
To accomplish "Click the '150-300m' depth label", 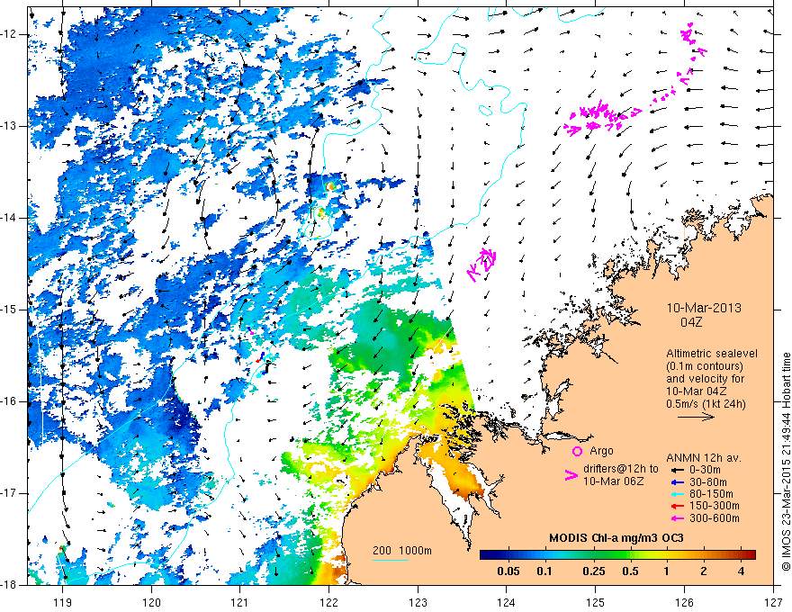I will [715, 506].
